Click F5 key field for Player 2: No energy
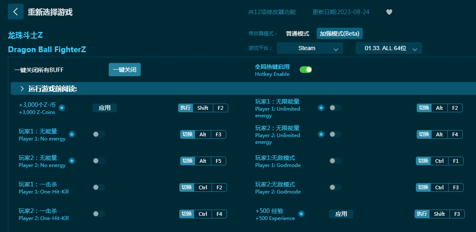The height and width of the screenshot is (232, 476). (219, 161)
